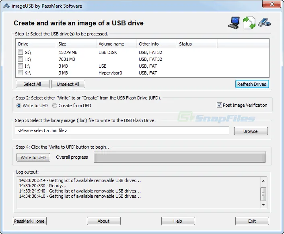Click the log output scroll up arrow
Image resolution: width=284 pixels, height=234 pixels.
click(263, 181)
